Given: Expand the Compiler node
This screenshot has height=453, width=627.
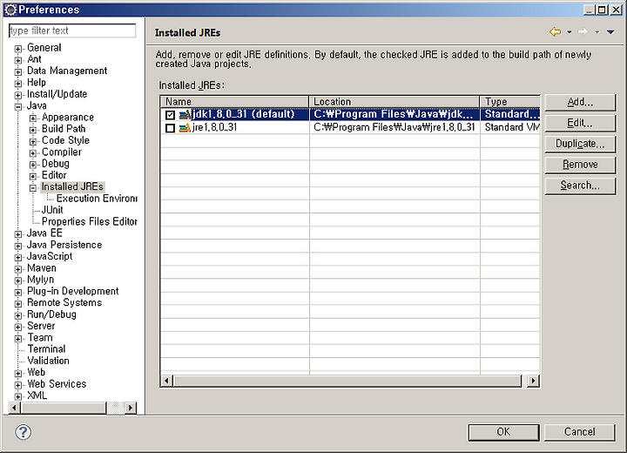Looking at the screenshot, I should coord(33,153).
